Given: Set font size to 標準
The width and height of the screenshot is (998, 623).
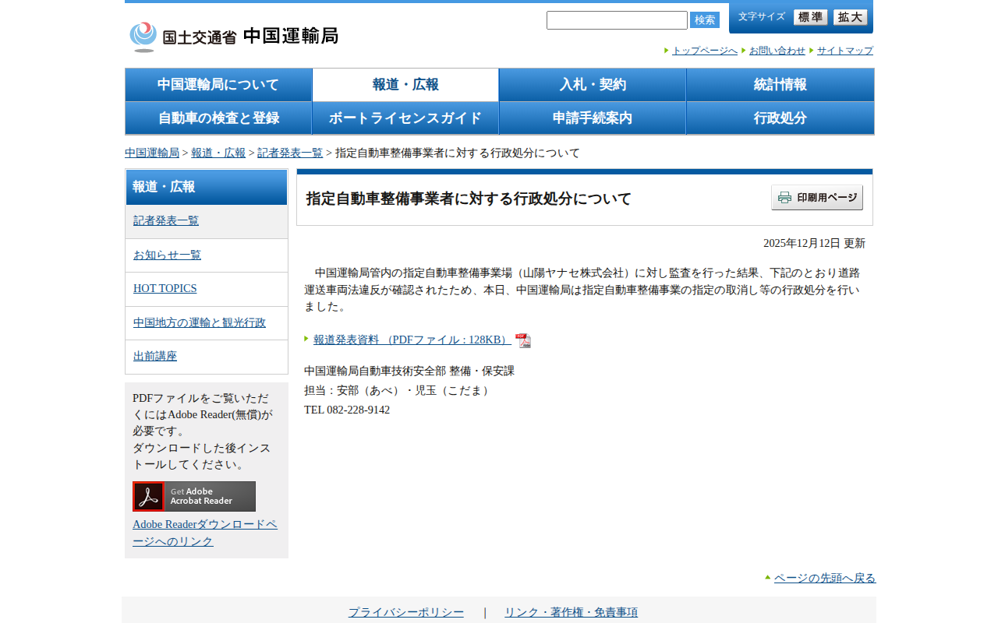Looking at the screenshot, I should (811, 17).
